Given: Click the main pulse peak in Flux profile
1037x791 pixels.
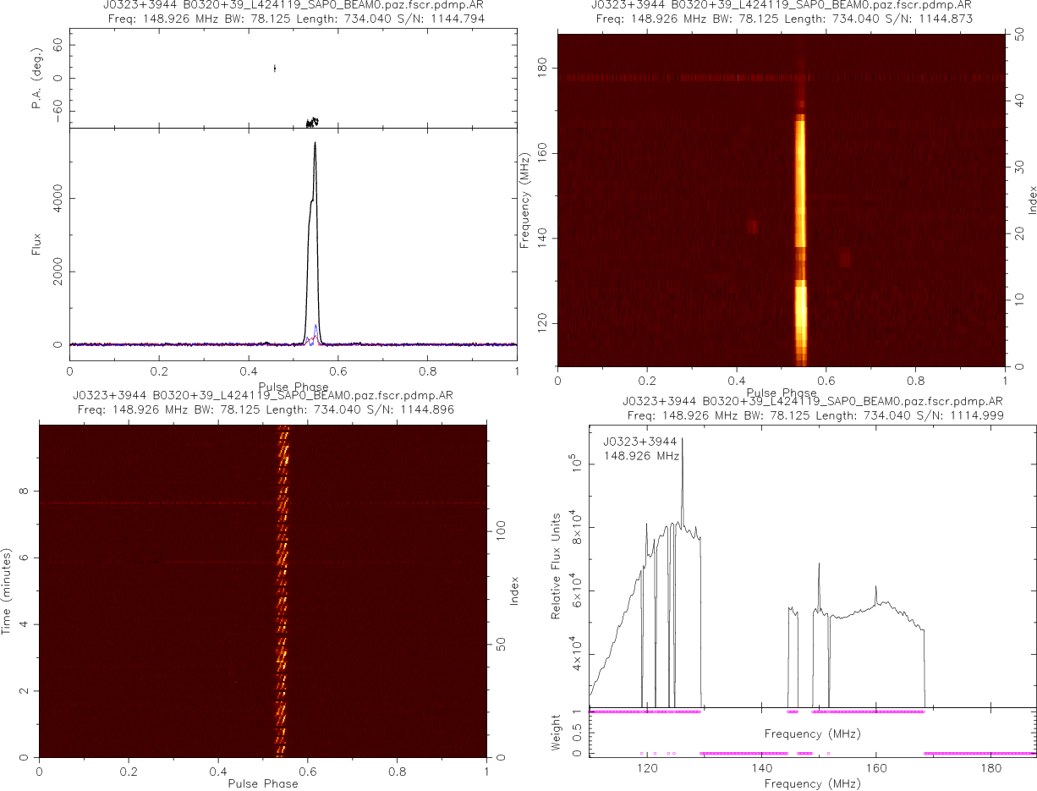Looking at the screenshot, I should tap(315, 146).
